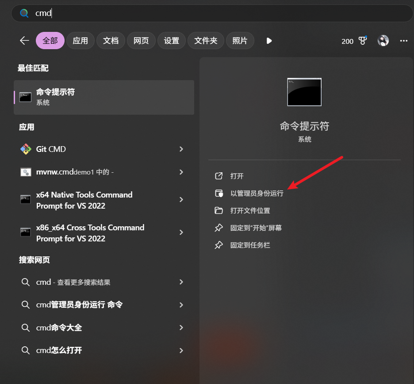The height and width of the screenshot is (384, 414).
Task: Open the mvnw.cmd file result
Action: (x=104, y=172)
